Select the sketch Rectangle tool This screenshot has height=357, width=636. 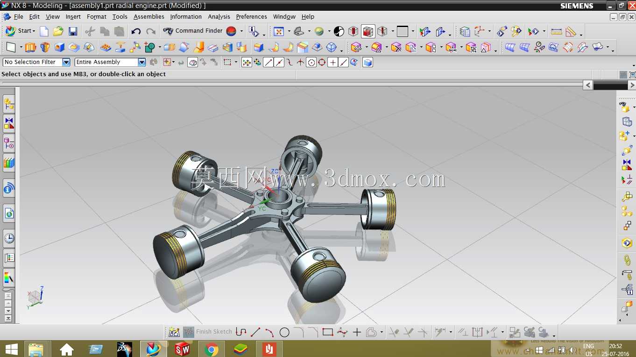click(x=328, y=332)
